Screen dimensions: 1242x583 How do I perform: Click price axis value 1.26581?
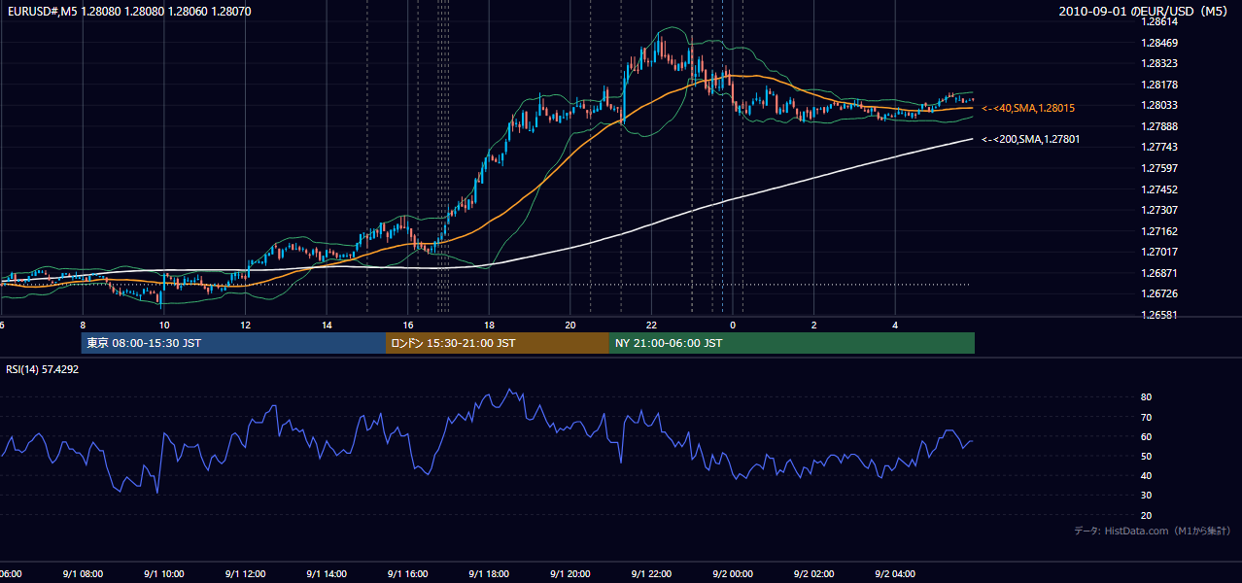click(1159, 315)
